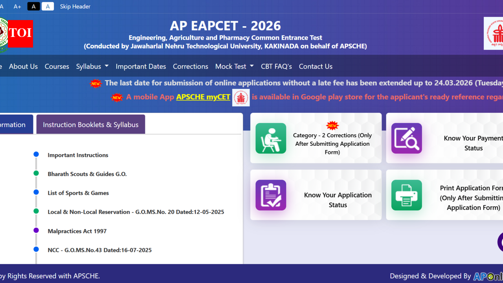503x283 pixels.
Task: Select the Bharath Scouts & Guides G.O. entry
Action: (87, 174)
